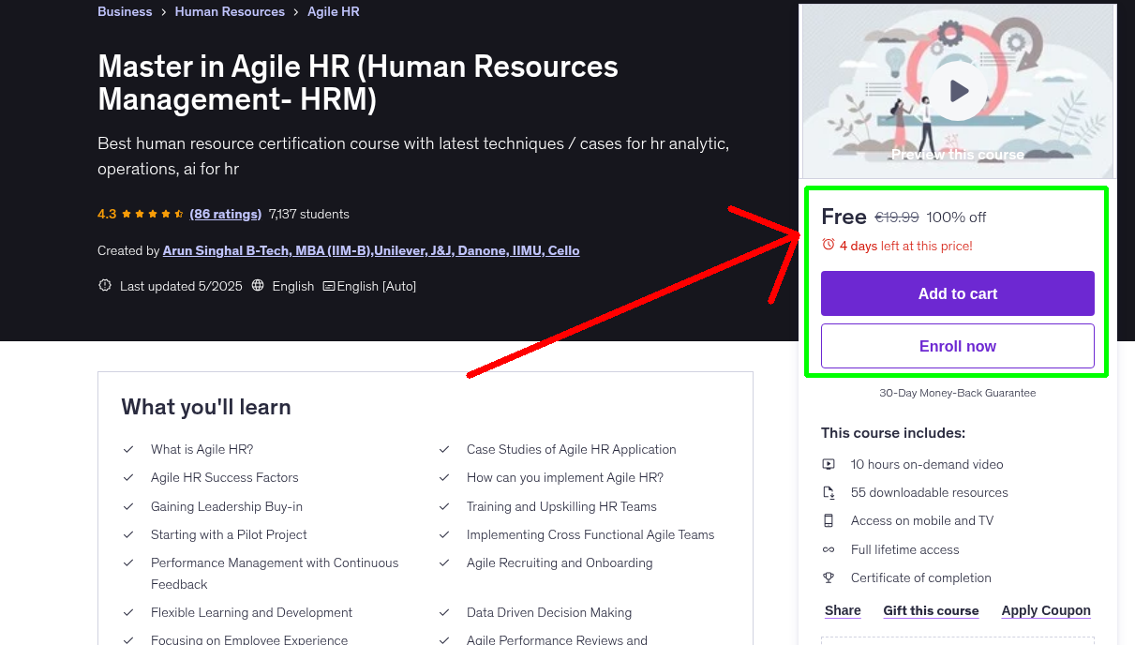Open the 86 ratings link
Viewport: 1135px width, 645px height.
225,214
